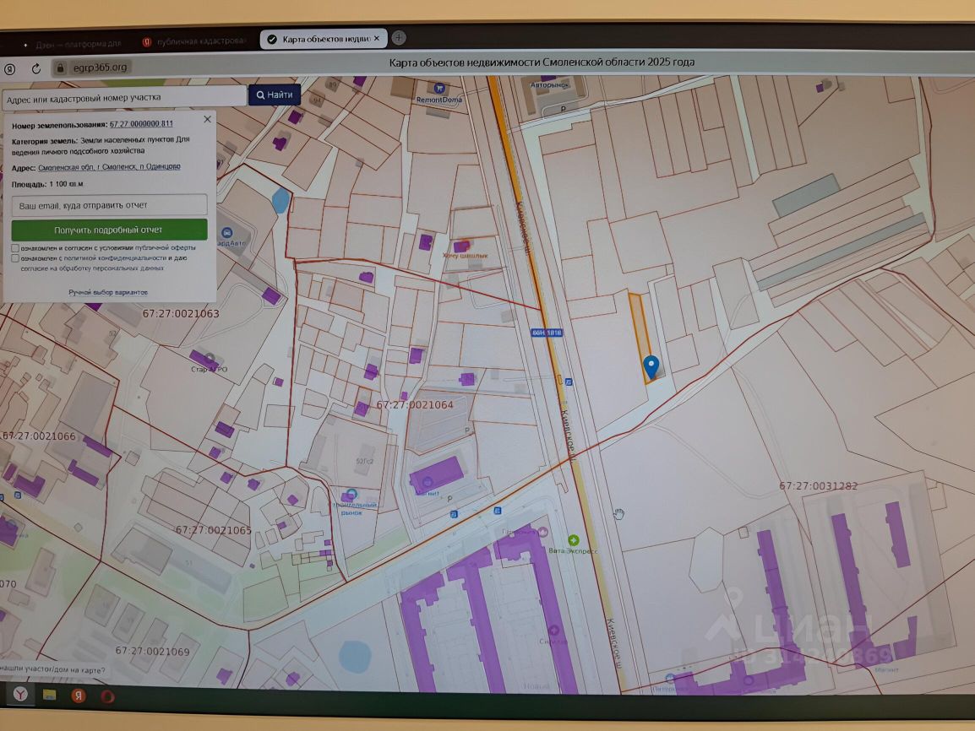The width and height of the screenshot is (975, 731).
Task: Open cadastral number link 67:27:0000000:811
Action: (141, 124)
